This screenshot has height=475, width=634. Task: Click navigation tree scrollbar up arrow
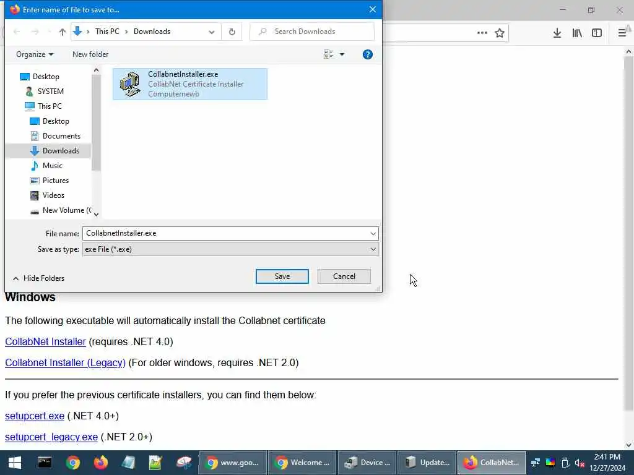[x=96, y=71]
